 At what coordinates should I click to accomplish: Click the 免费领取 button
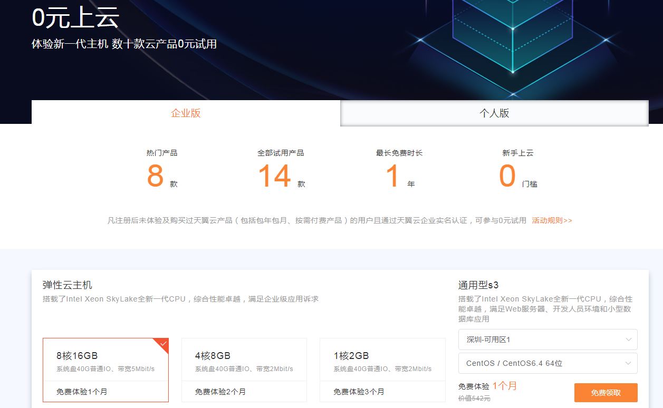point(606,393)
